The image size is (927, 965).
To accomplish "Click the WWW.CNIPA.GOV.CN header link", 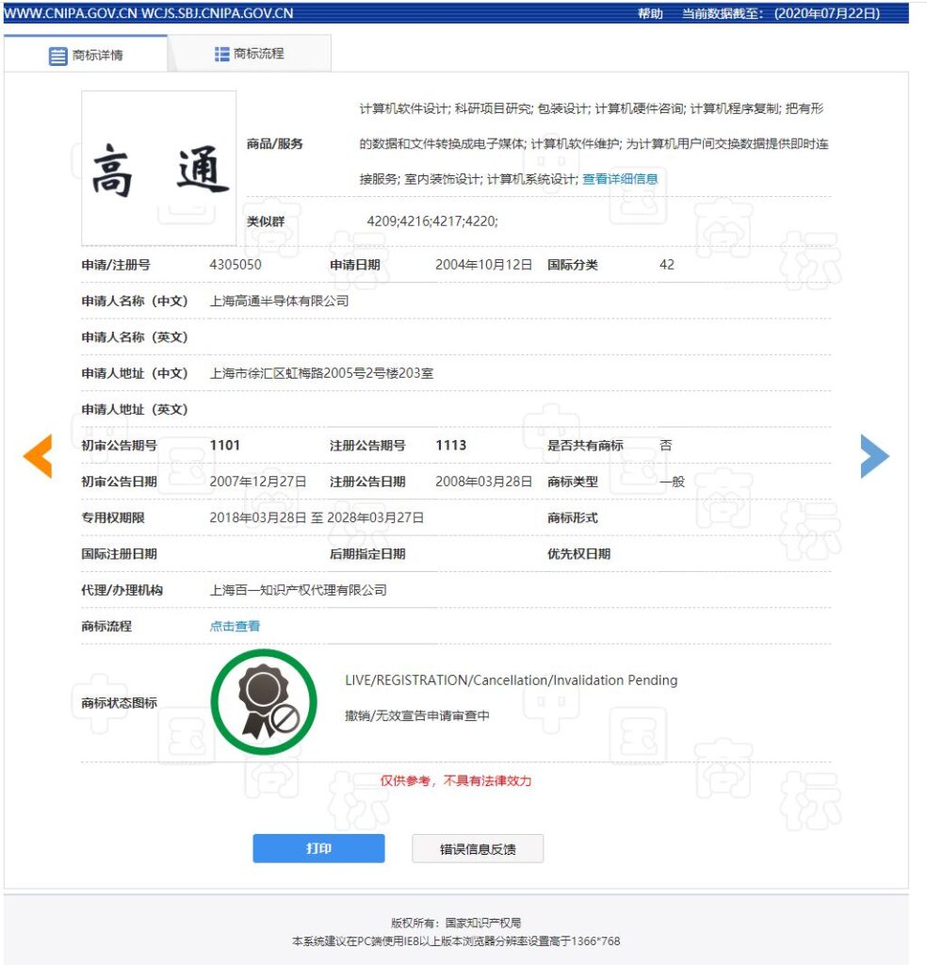I will click(70, 13).
